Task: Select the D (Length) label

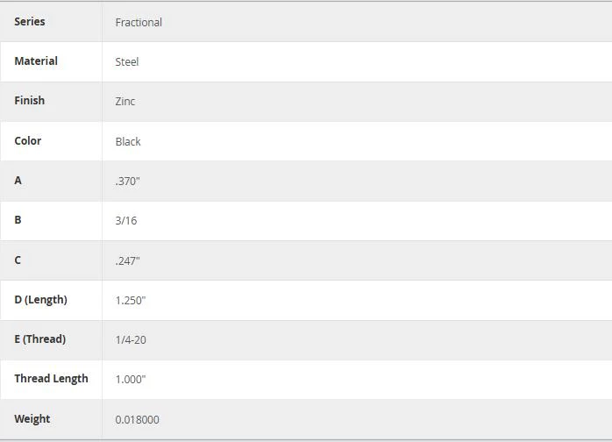Action: coord(41,299)
